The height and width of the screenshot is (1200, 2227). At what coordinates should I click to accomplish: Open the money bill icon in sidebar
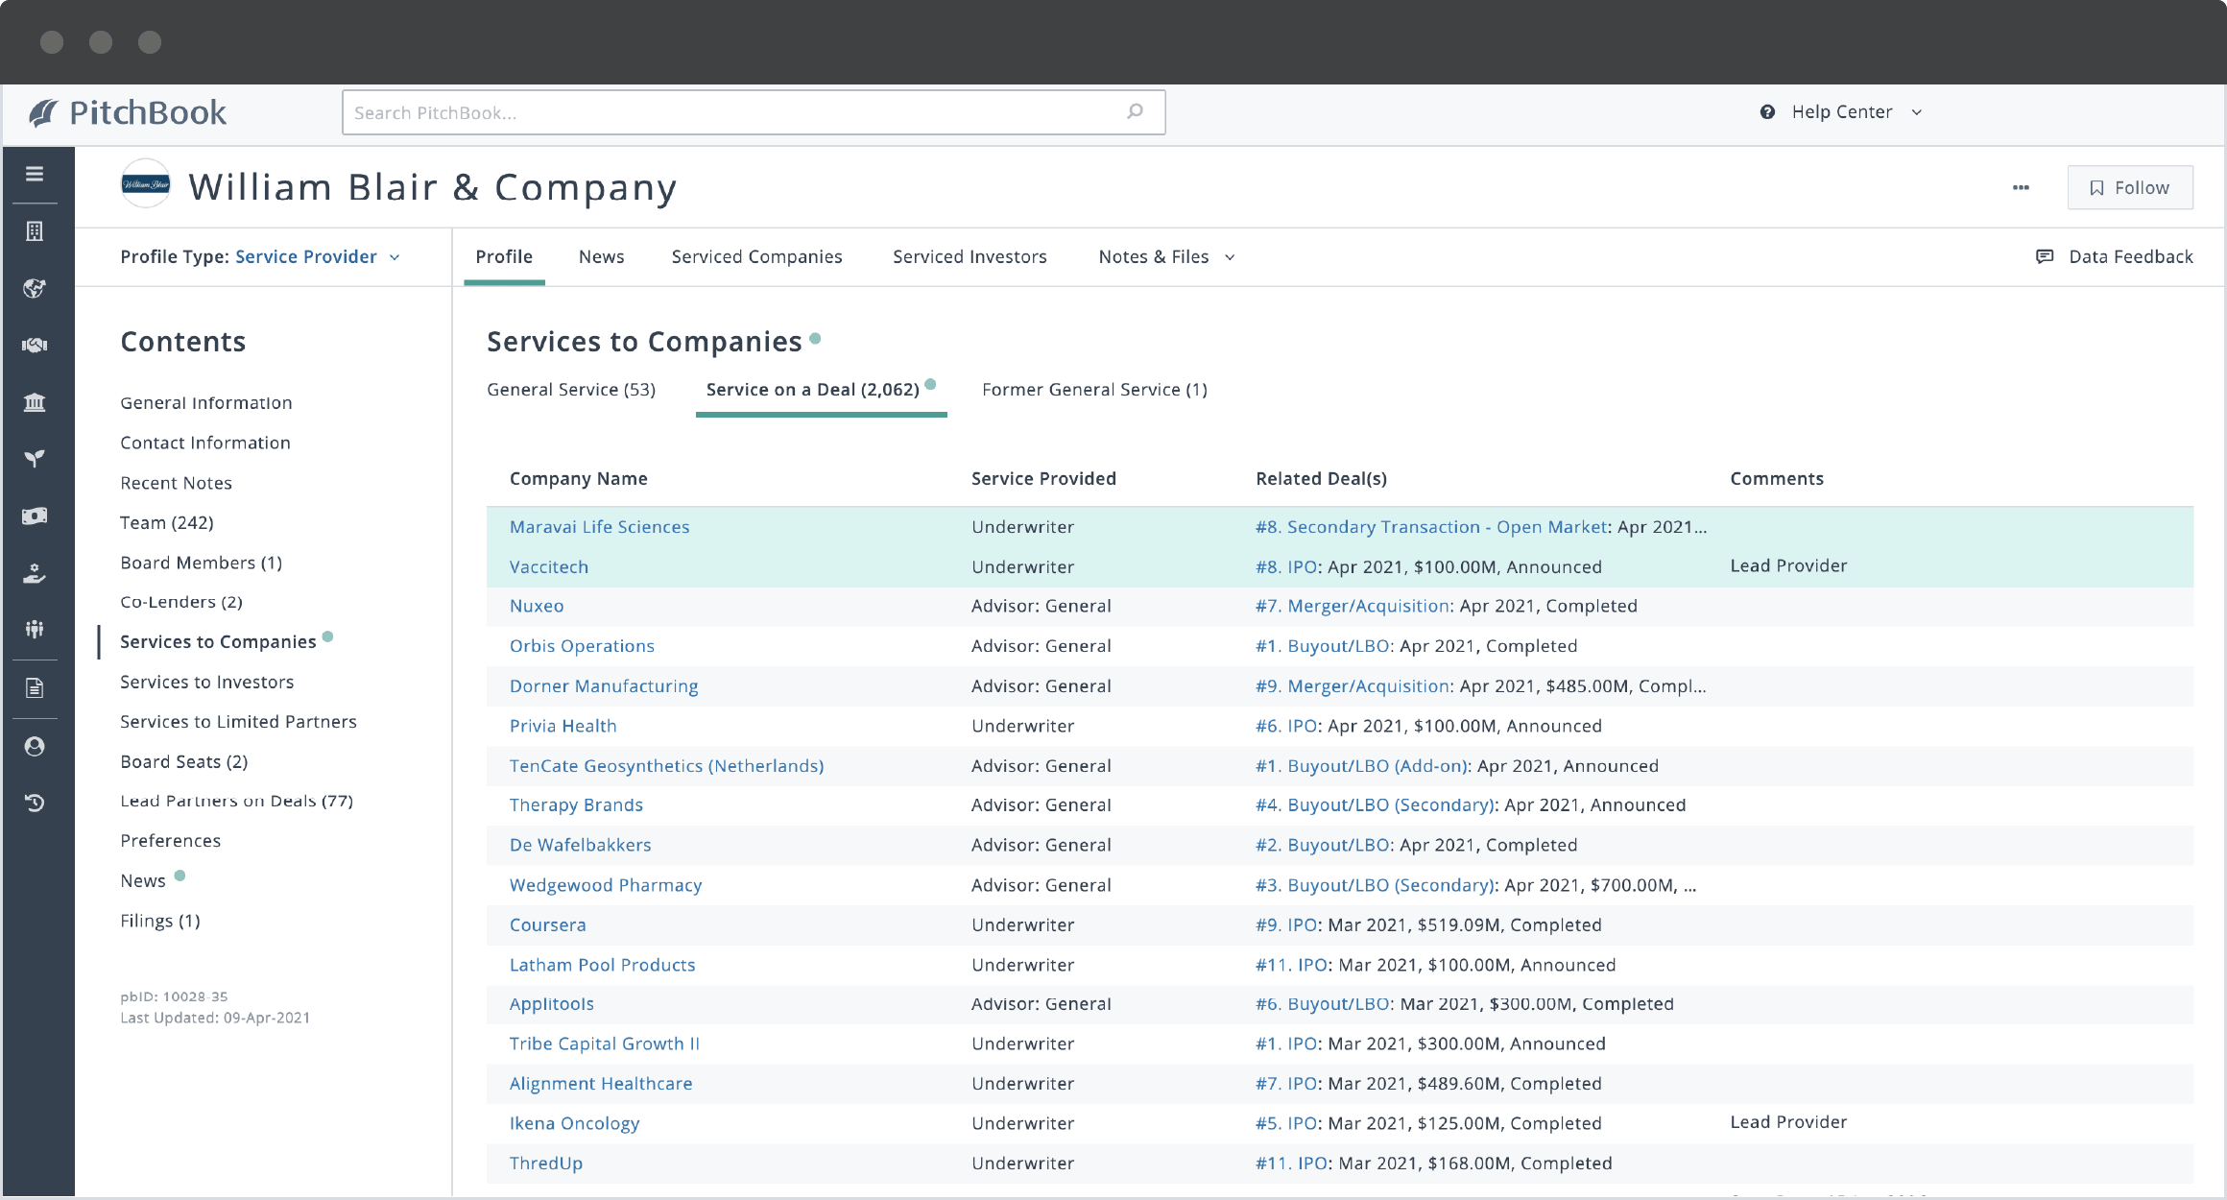coord(35,516)
